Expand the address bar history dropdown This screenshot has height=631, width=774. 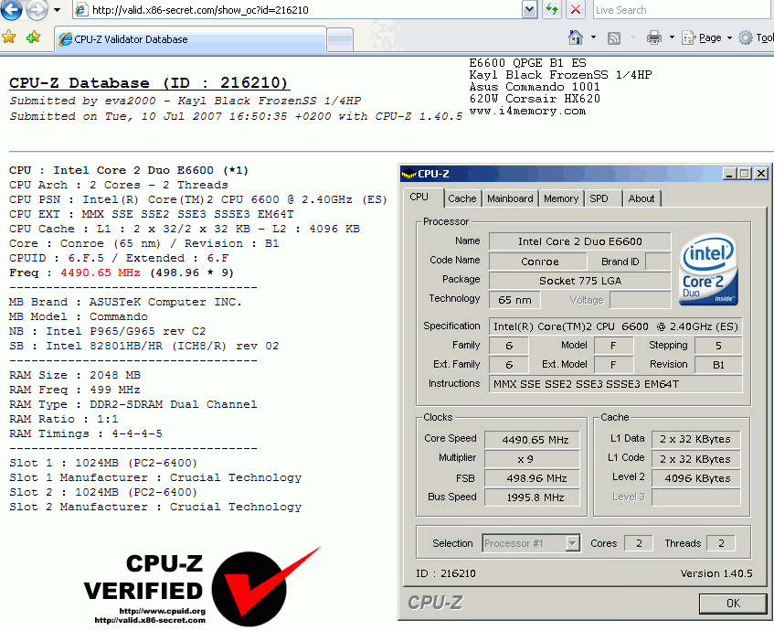coord(529,10)
